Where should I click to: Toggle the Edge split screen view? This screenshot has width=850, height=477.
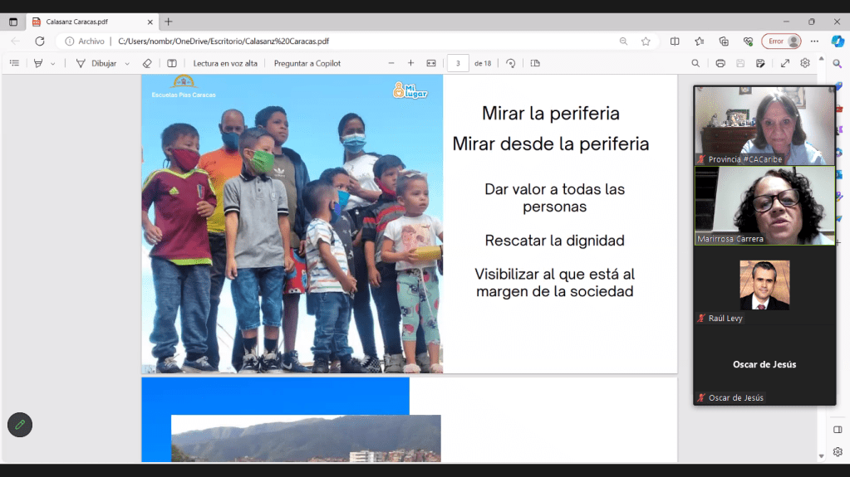(x=675, y=41)
